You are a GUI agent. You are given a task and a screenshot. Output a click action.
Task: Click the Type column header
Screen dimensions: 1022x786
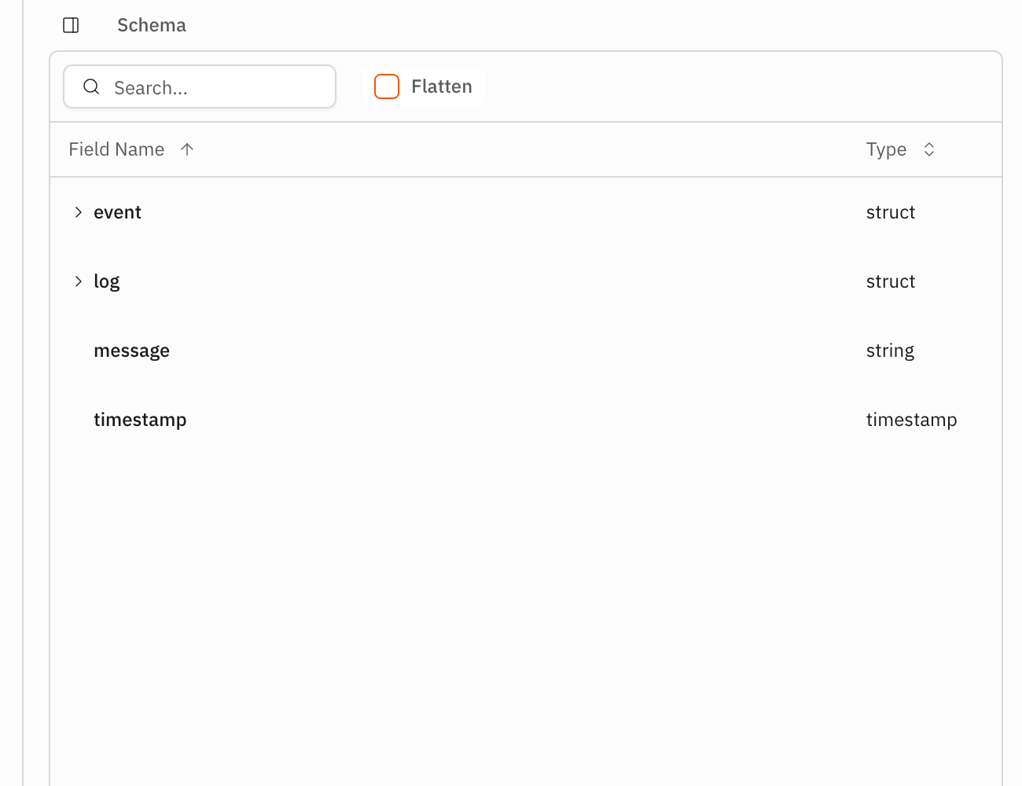pos(886,149)
